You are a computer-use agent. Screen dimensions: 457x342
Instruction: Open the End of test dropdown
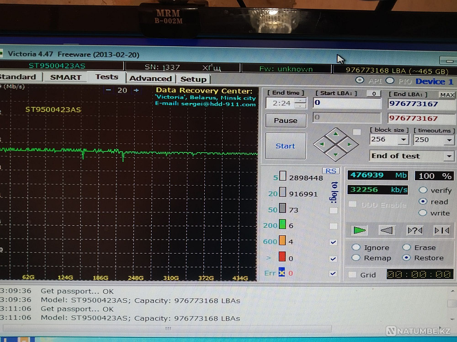click(449, 156)
